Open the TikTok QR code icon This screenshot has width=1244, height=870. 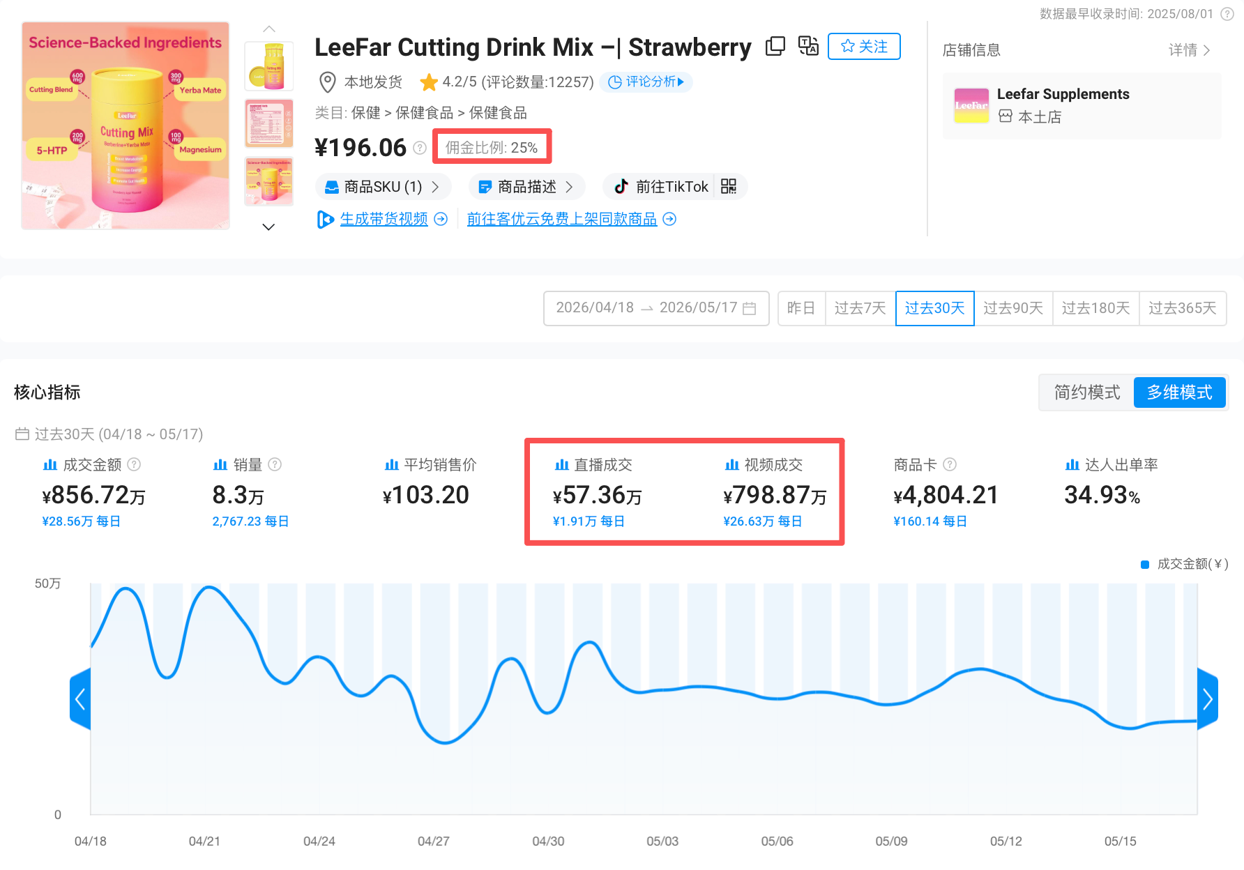(729, 186)
